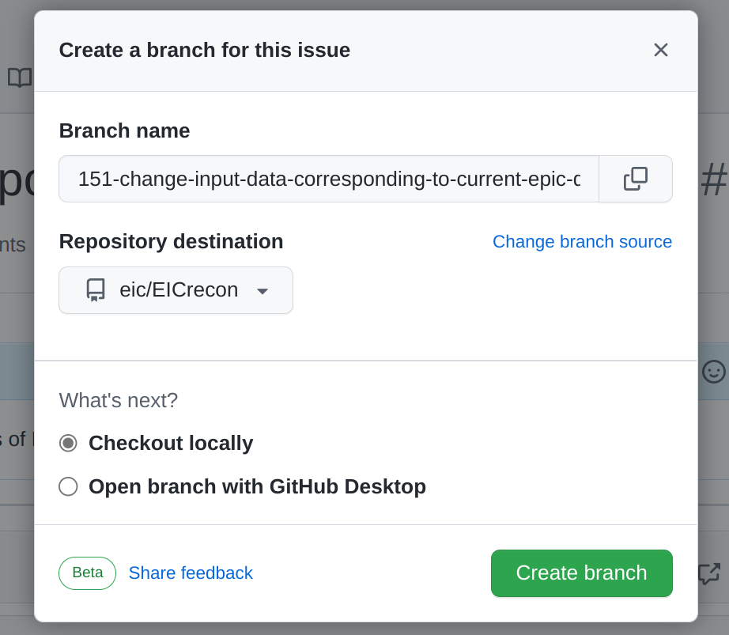729x635 pixels.
Task: Click the Branch name input field
Action: (329, 179)
